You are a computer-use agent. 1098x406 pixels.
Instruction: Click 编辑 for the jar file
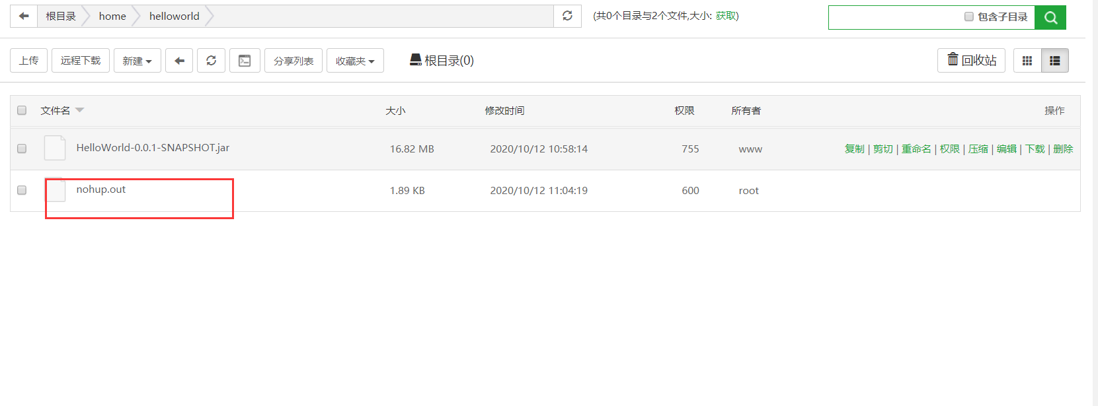coord(1007,149)
